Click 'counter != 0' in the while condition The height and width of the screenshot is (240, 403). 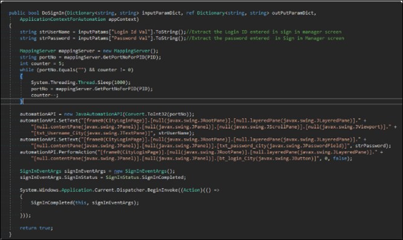(x=114, y=70)
